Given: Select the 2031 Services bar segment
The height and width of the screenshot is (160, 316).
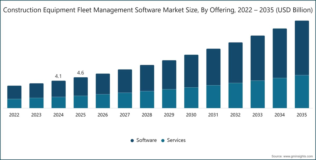Looking at the screenshot, I should [x=213, y=97].
